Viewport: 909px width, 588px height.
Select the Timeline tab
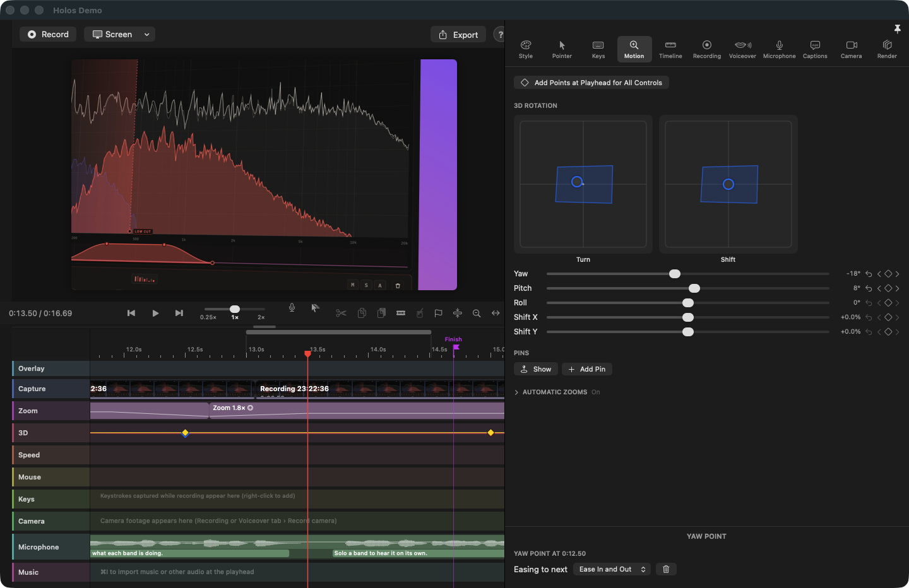tap(670, 49)
